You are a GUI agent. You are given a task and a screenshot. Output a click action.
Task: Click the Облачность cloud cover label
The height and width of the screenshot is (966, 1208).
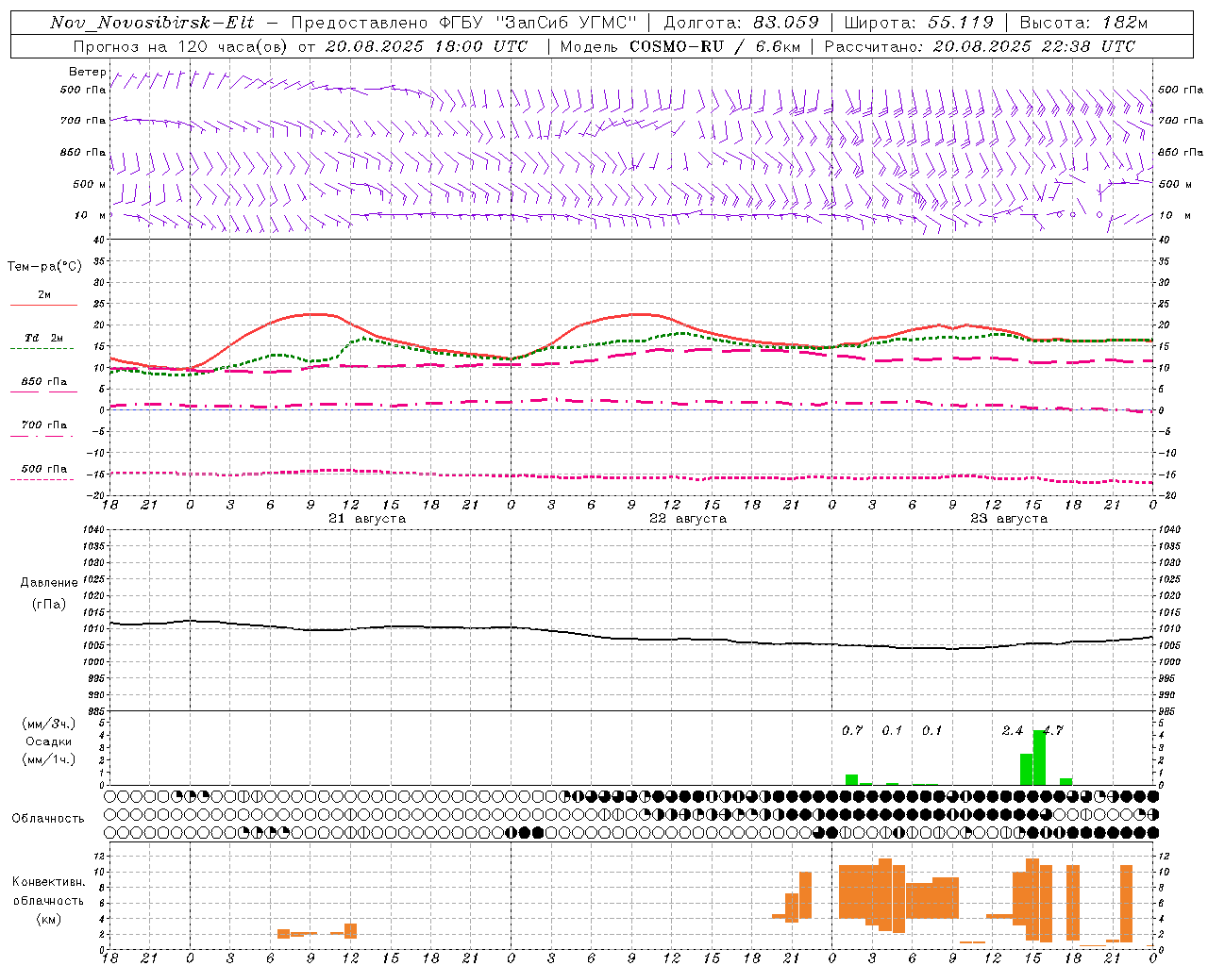click(48, 818)
